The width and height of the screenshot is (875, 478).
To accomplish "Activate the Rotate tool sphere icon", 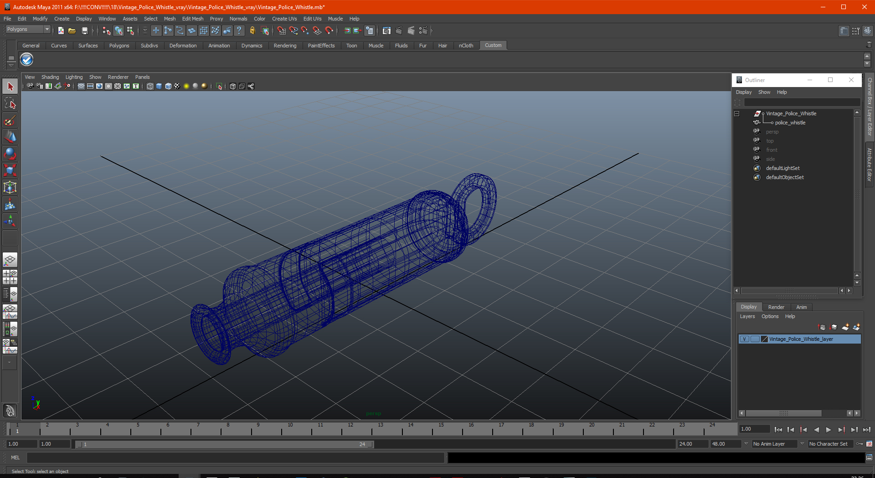I will (x=10, y=154).
